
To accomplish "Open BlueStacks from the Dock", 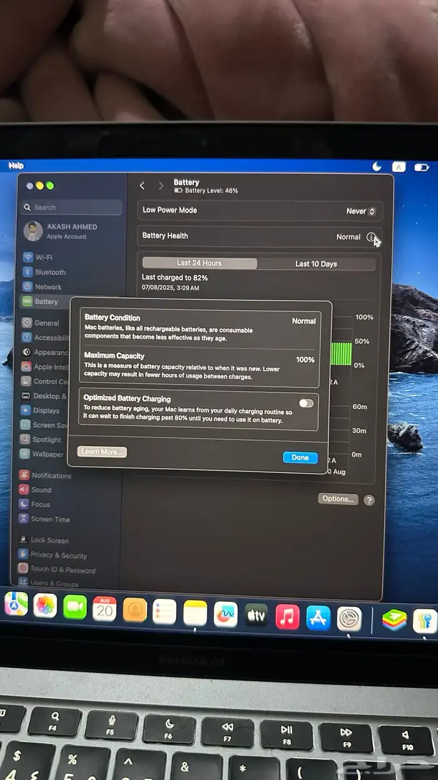I will (x=395, y=621).
